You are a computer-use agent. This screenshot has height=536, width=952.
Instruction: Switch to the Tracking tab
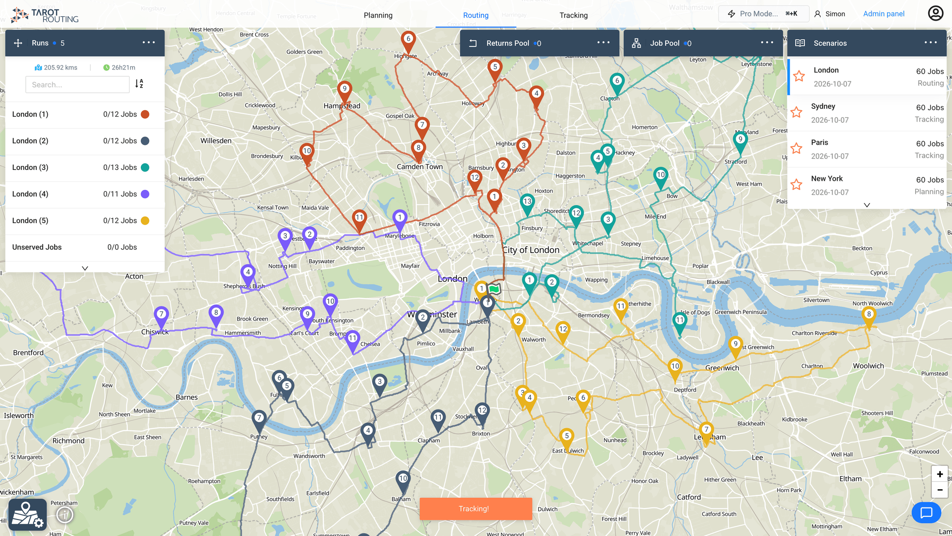pyautogui.click(x=574, y=15)
